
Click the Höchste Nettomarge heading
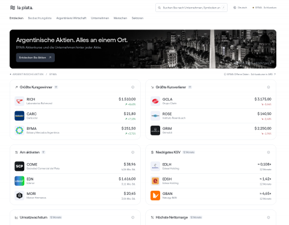tap(172, 217)
